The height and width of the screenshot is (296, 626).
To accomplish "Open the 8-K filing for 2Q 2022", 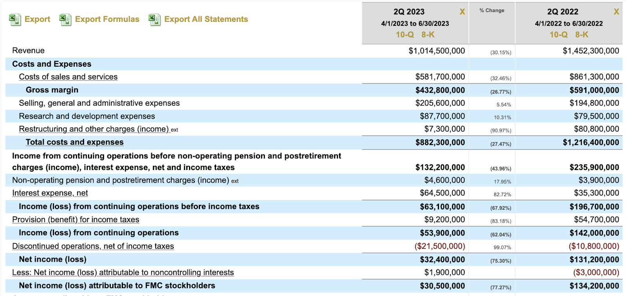I will pos(582,35).
